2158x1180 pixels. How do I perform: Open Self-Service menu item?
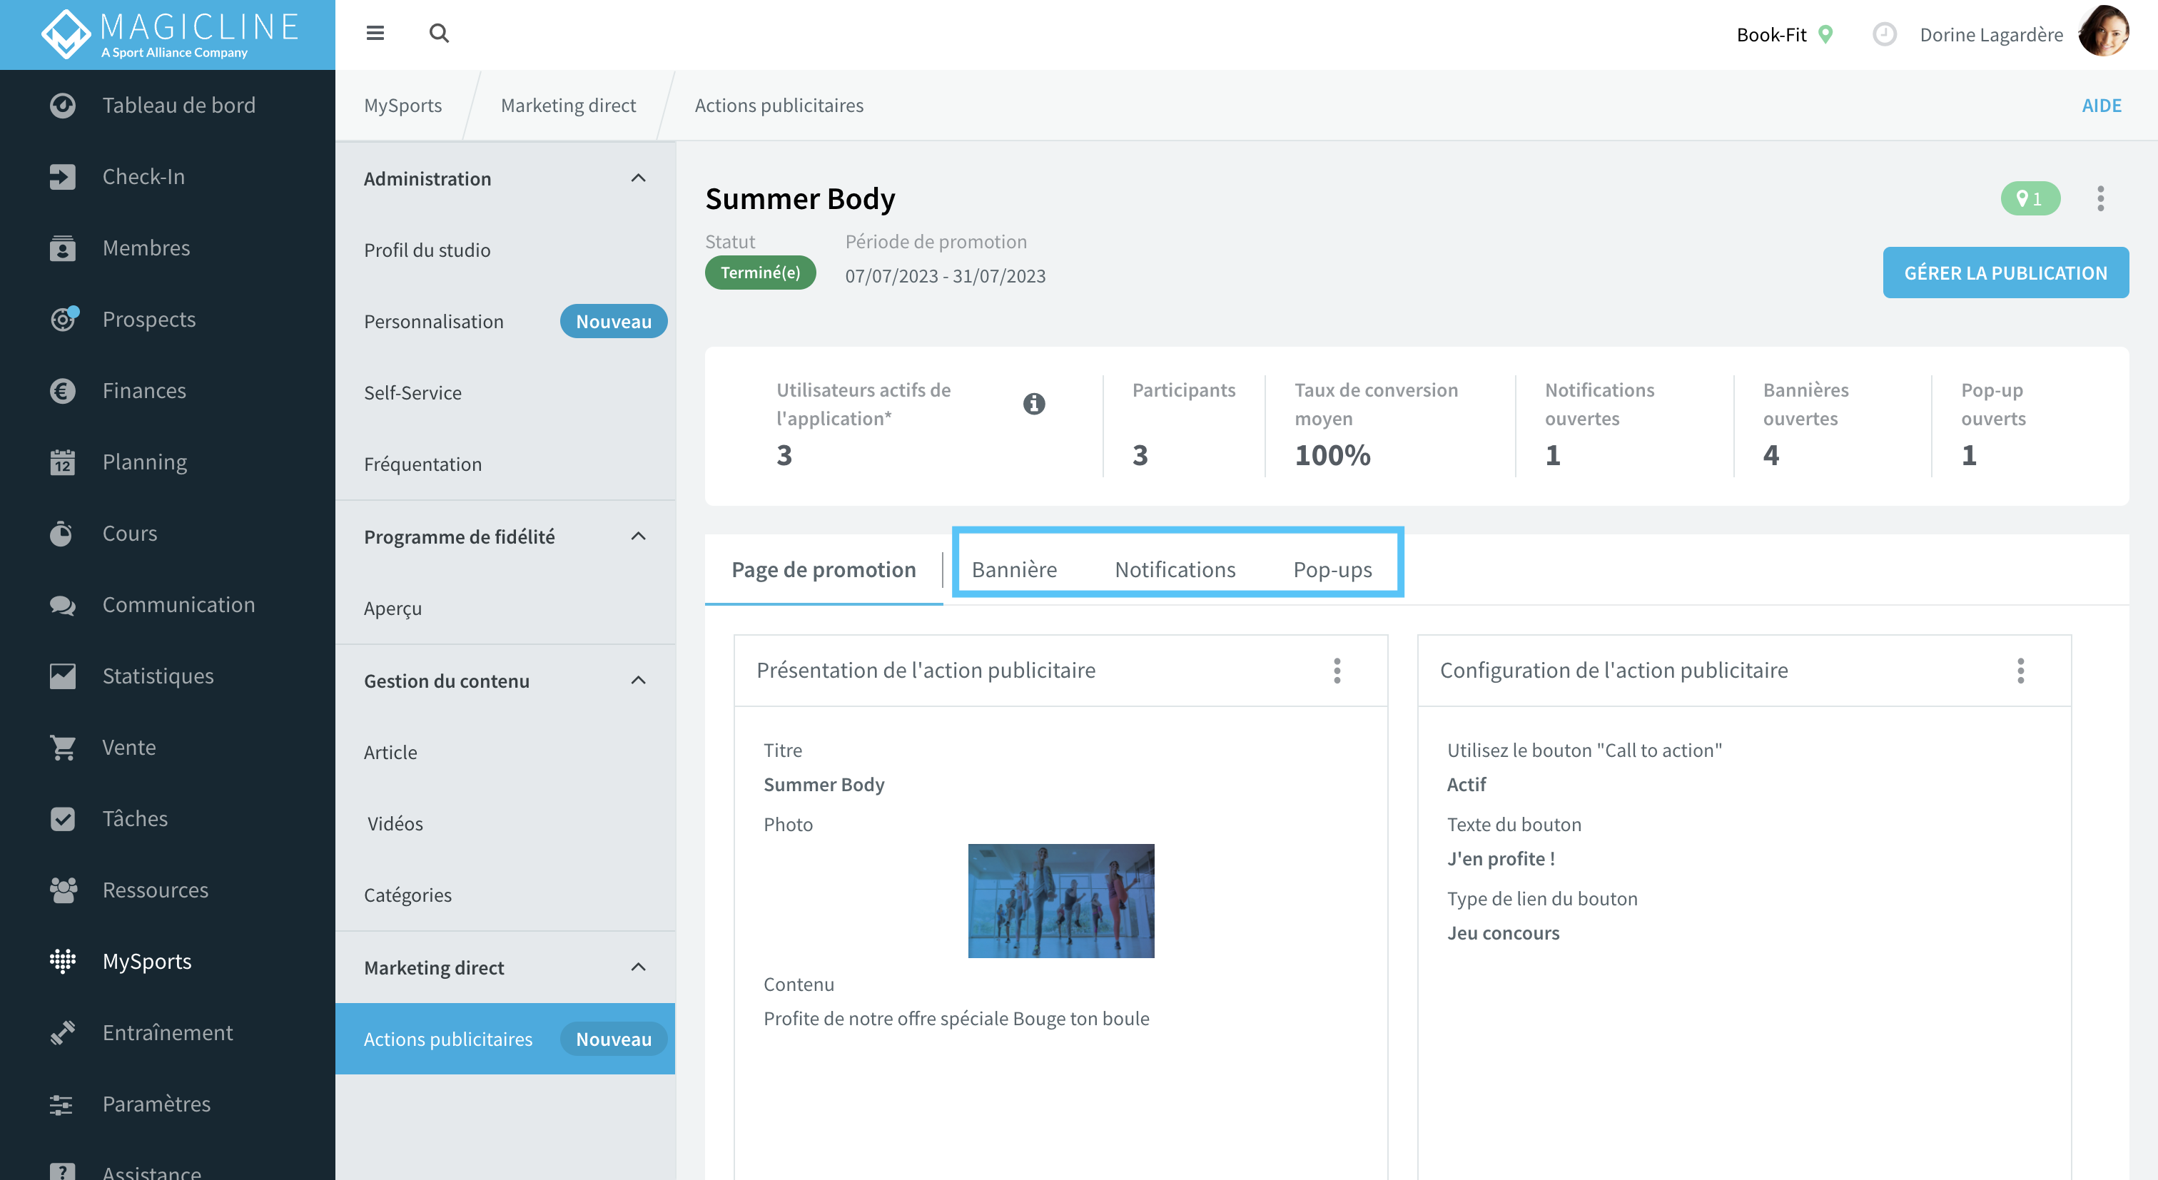coord(505,393)
